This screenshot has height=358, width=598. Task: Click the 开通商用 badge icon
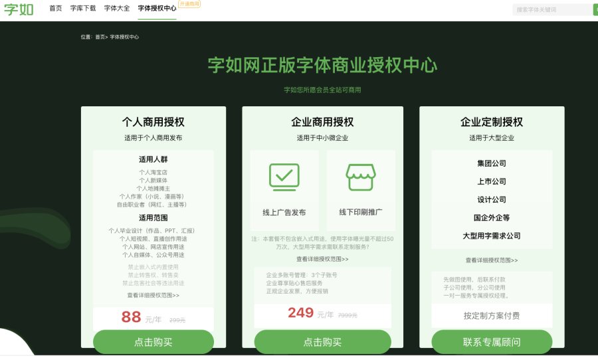point(189,4)
